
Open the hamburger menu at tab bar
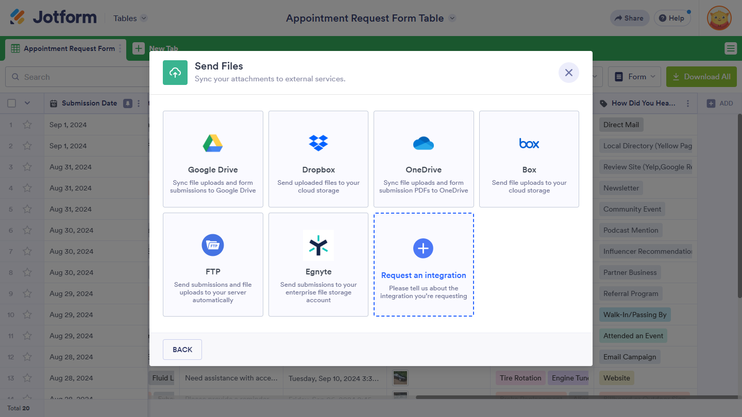pyautogui.click(x=731, y=48)
